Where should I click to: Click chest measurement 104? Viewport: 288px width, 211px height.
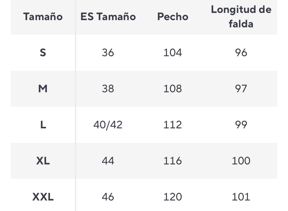coord(172,53)
